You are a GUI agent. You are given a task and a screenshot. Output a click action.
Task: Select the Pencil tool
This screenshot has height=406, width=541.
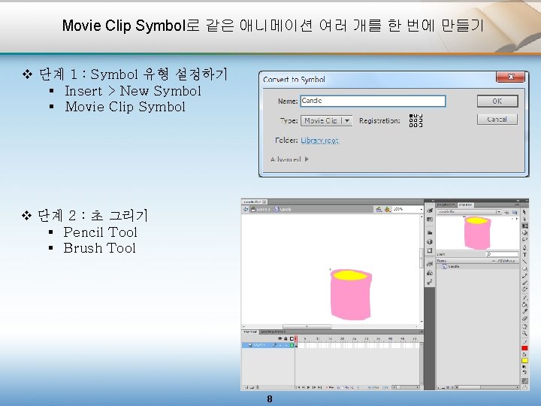coord(524,276)
